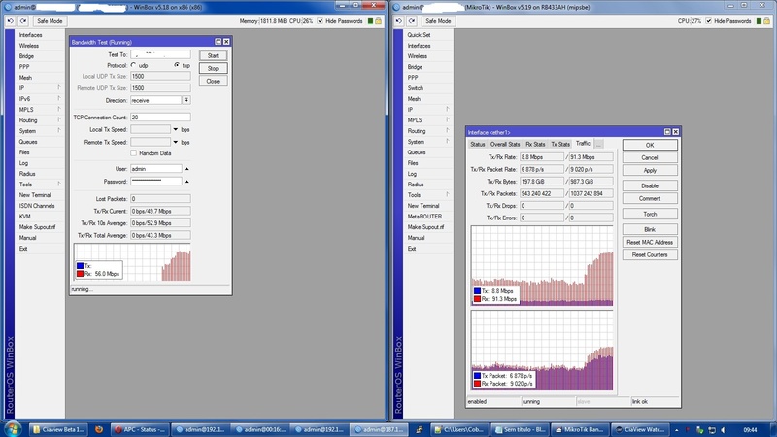Restore the Bandwidth Test window size icon

coord(218,42)
